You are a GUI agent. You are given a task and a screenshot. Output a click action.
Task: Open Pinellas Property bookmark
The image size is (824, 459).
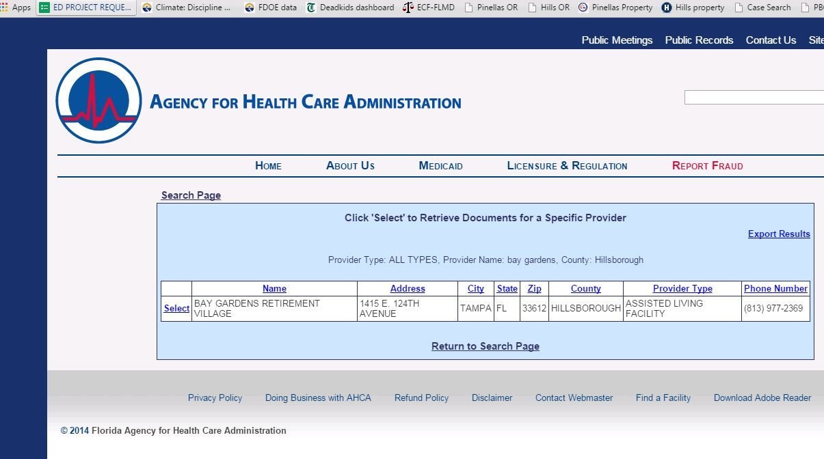pyautogui.click(x=615, y=8)
